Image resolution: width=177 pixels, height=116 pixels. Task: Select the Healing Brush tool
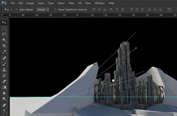pyautogui.click(x=4, y=58)
